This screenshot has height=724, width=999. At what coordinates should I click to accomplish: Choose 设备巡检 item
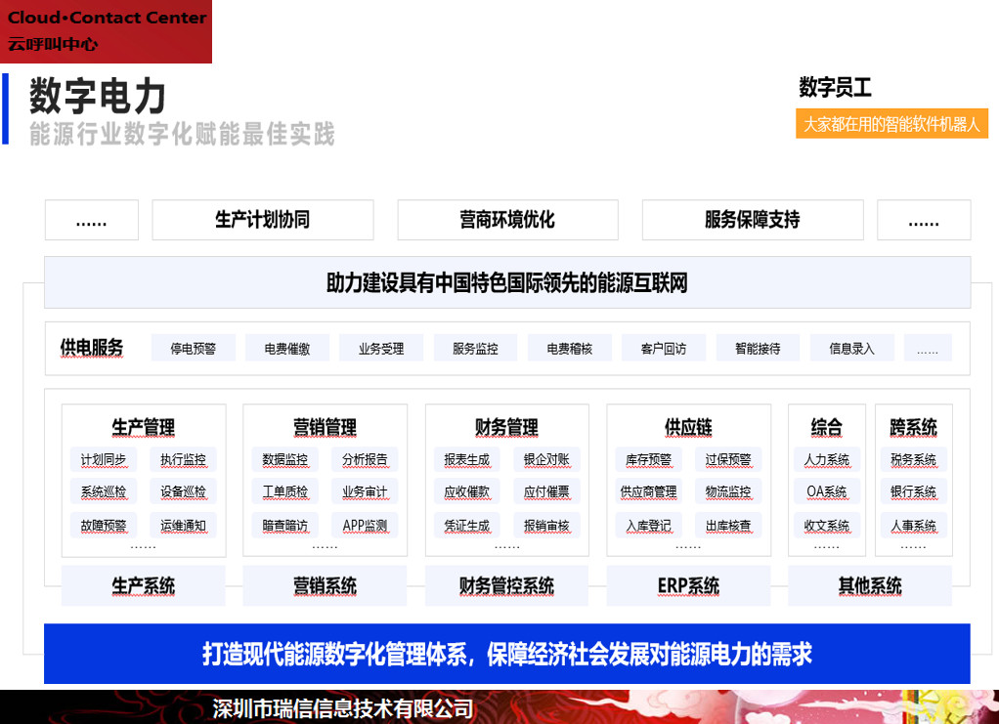click(x=184, y=491)
